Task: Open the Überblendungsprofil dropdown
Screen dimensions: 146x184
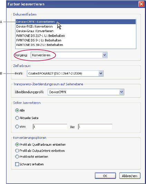Action: coord(121,92)
